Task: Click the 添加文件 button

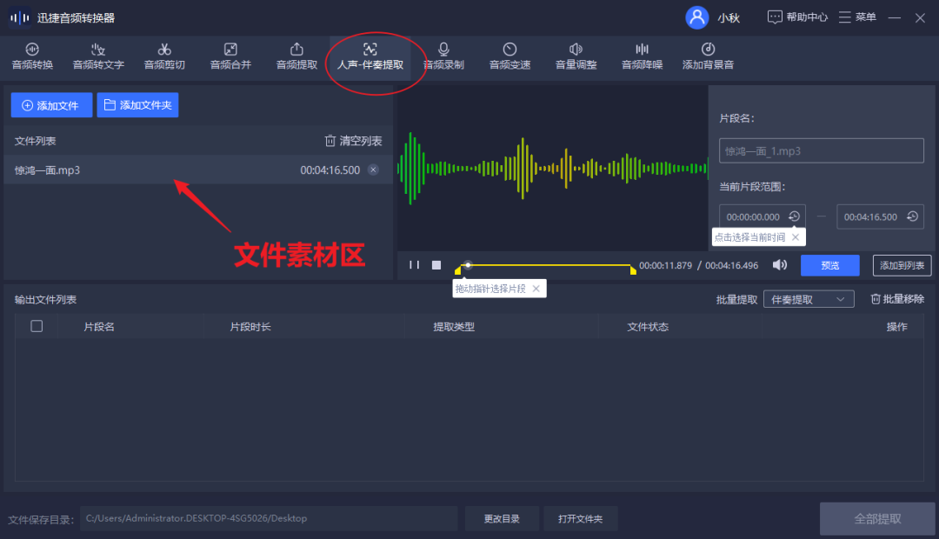Action: coord(51,105)
